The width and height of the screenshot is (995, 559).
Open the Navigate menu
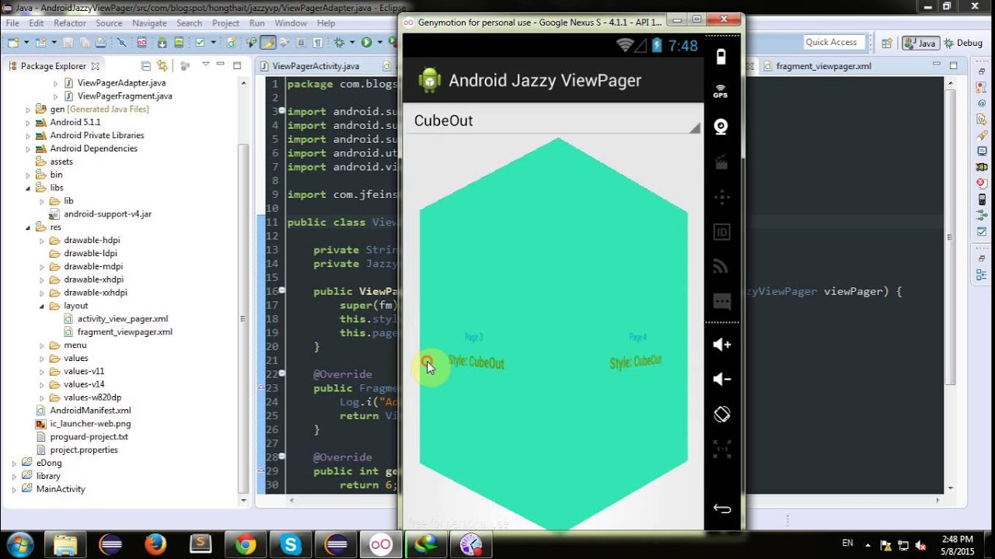pos(149,23)
